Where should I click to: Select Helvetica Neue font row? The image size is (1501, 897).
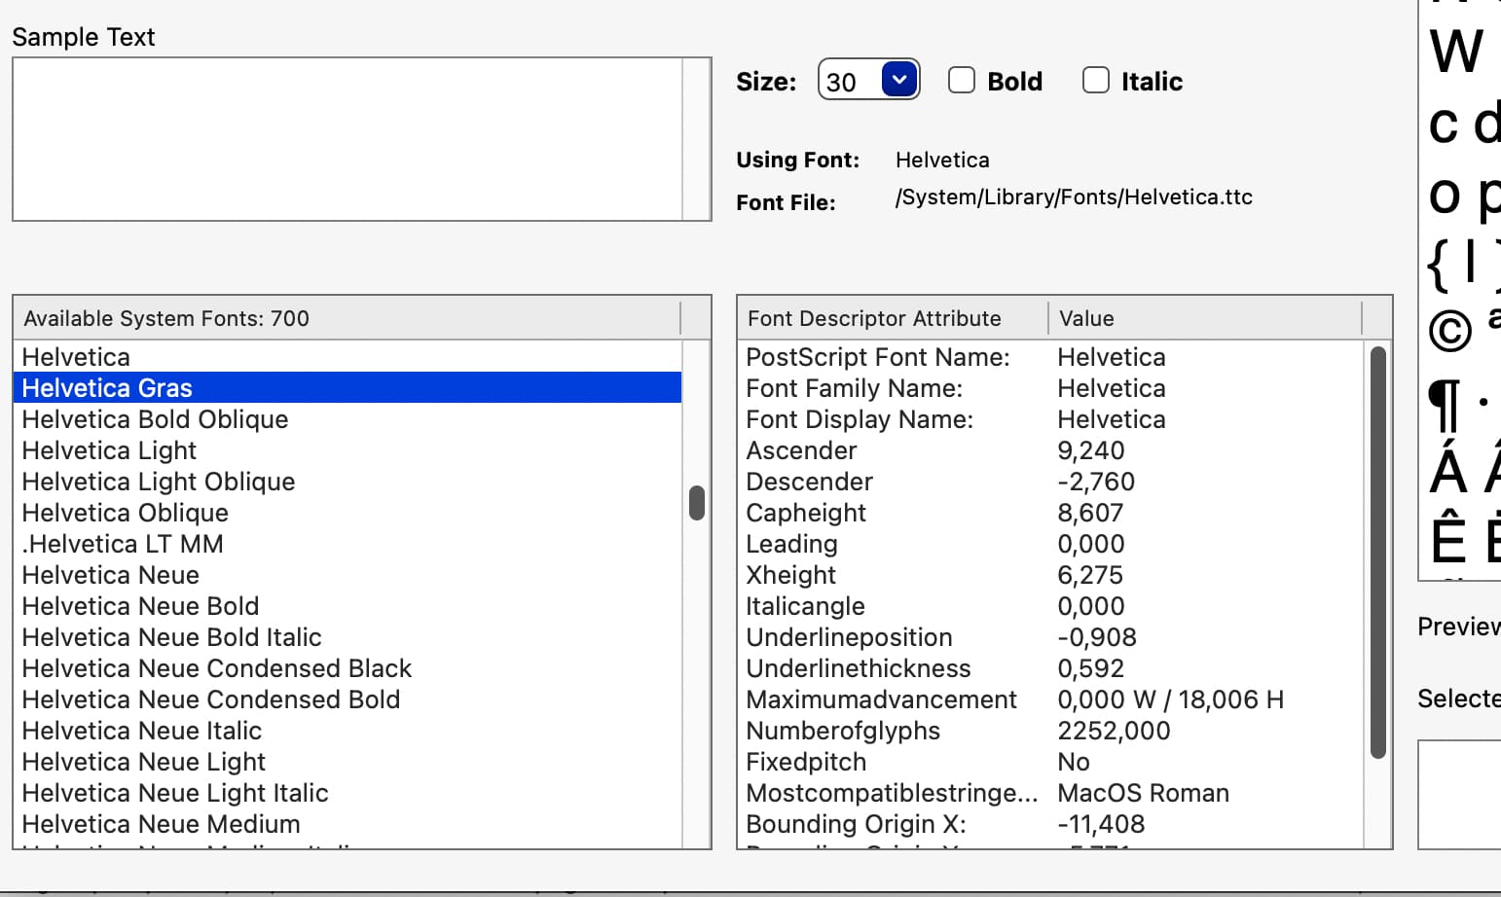tap(348, 575)
